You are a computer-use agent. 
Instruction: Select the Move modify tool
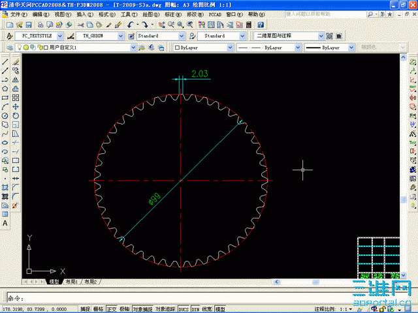(x=16, y=107)
